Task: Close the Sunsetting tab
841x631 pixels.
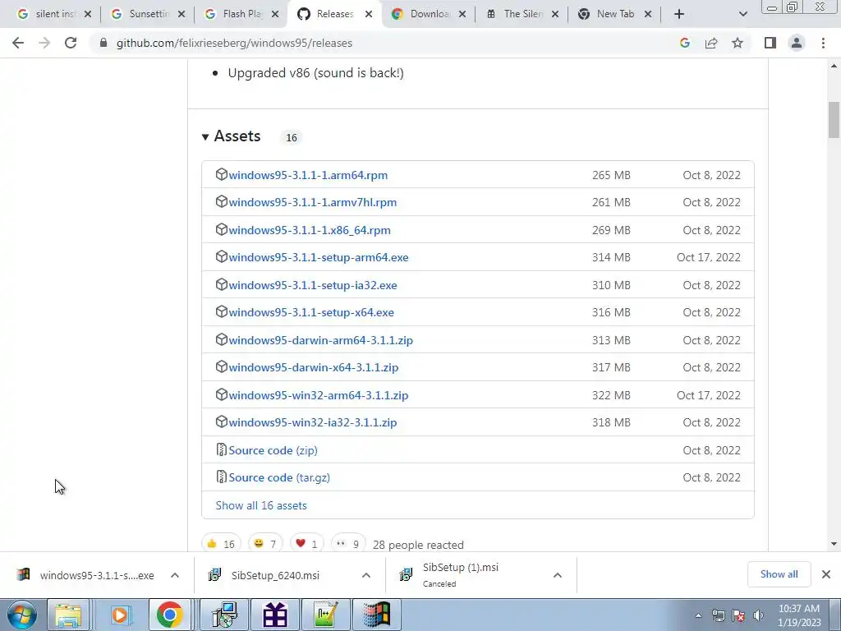Action: pyautogui.click(x=182, y=14)
